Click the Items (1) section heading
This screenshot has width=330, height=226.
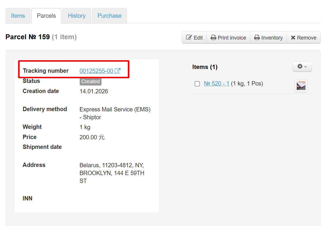205,67
